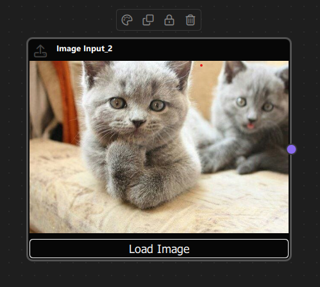Select the Image Input_2 title text
Image resolution: width=320 pixels, height=287 pixels.
pyautogui.click(x=85, y=49)
